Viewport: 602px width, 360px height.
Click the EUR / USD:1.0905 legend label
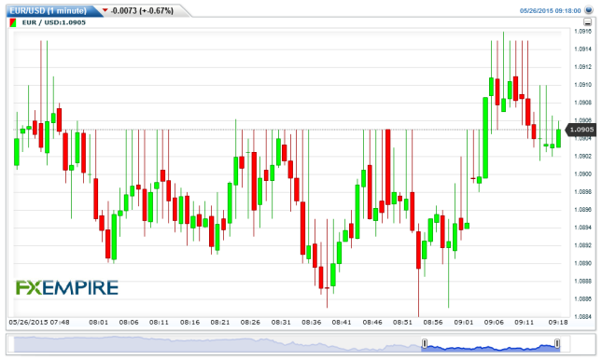pos(54,22)
